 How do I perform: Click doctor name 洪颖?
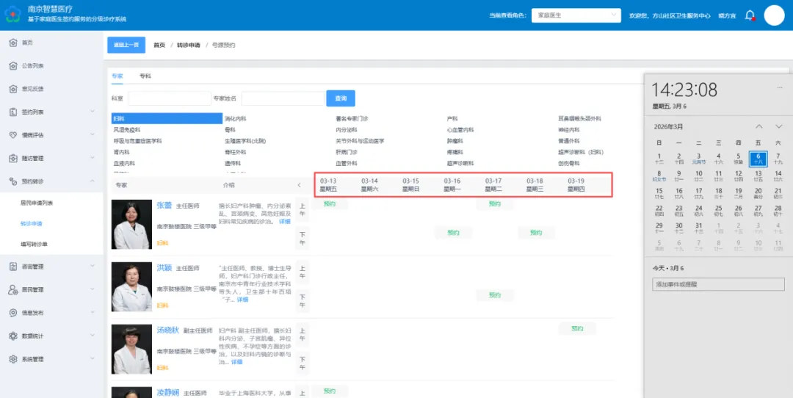tap(164, 267)
